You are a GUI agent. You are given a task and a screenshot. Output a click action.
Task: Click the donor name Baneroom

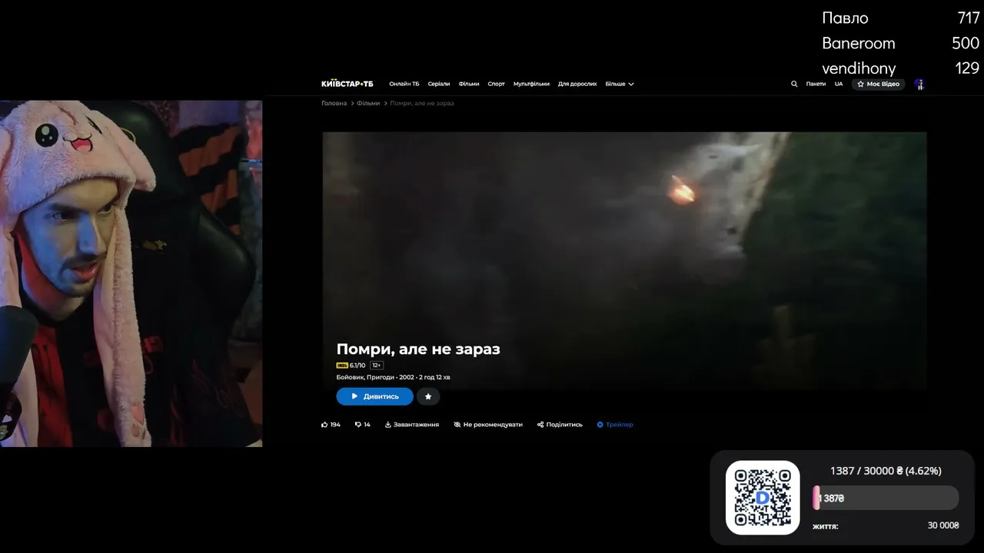[859, 43]
